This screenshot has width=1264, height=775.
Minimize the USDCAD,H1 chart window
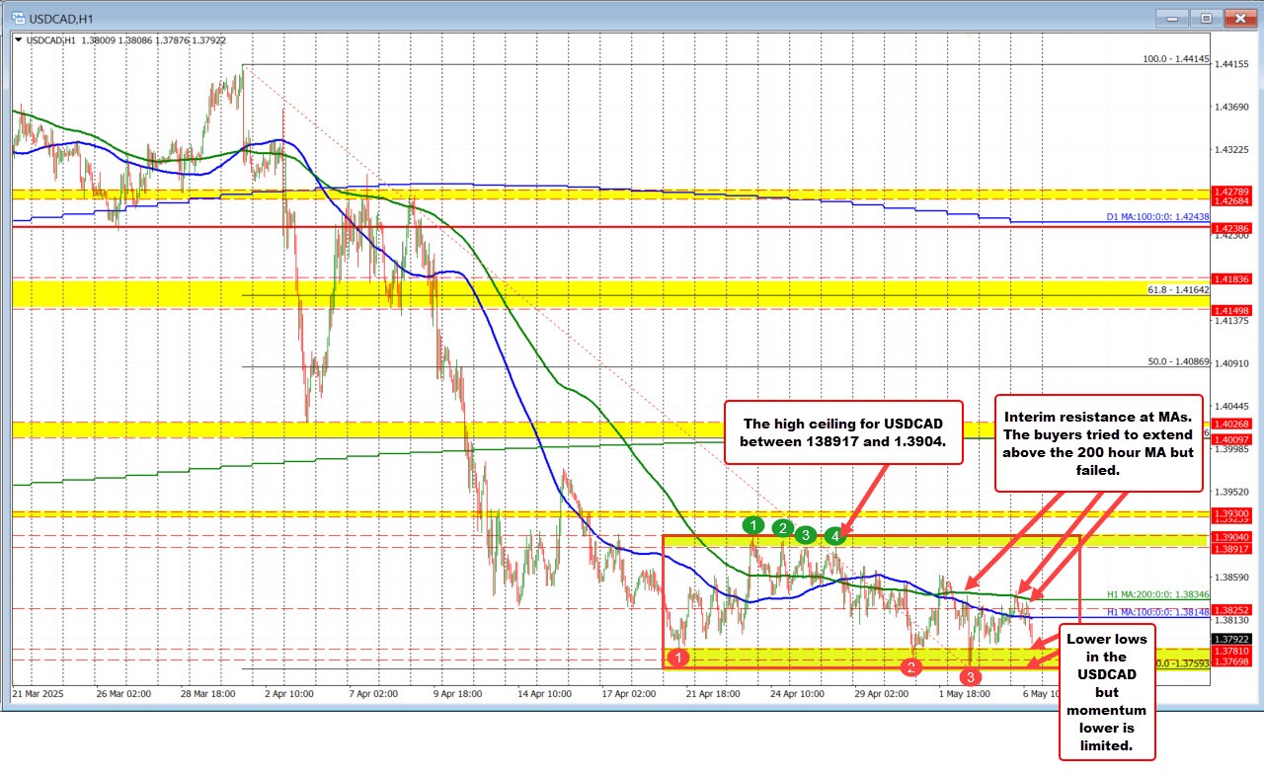tap(1174, 18)
